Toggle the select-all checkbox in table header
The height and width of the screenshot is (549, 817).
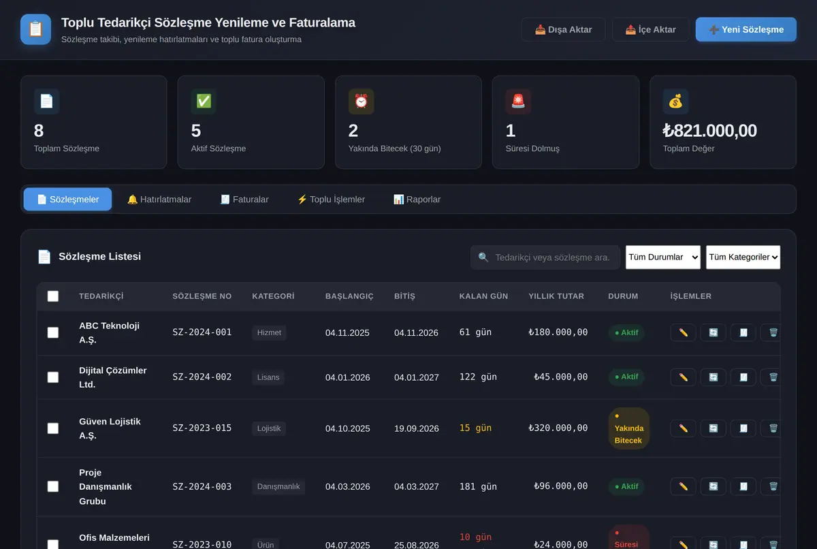53,296
